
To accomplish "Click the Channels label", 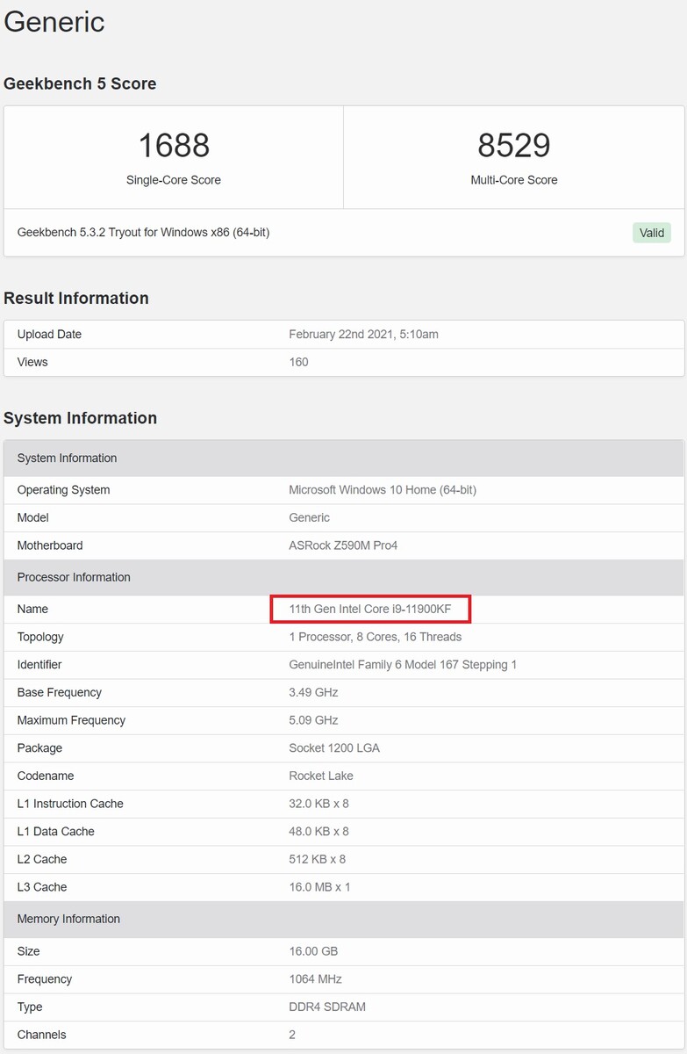I will coord(41,1035).
